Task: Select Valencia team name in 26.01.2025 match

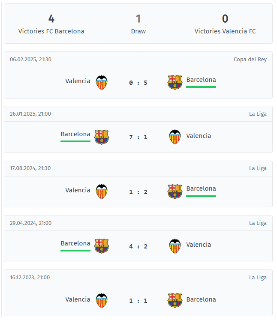Action: point(199,136)
